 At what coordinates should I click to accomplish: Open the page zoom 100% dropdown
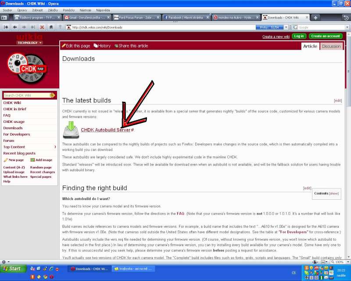tap(340, 262)
